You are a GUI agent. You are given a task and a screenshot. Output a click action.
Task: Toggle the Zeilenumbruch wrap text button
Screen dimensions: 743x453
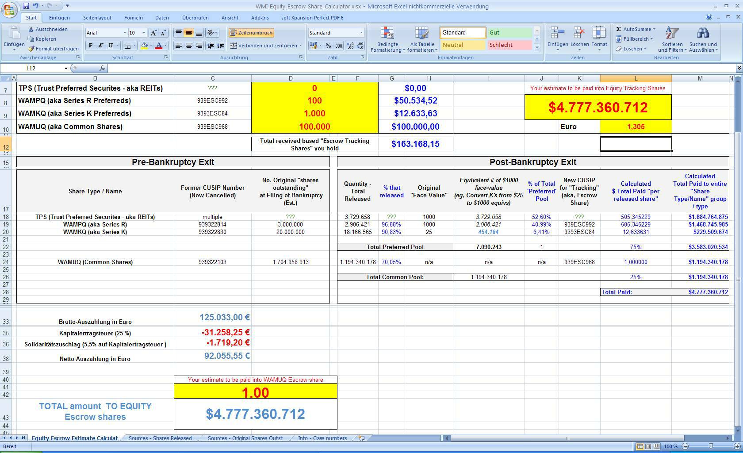tap(251, 33)
